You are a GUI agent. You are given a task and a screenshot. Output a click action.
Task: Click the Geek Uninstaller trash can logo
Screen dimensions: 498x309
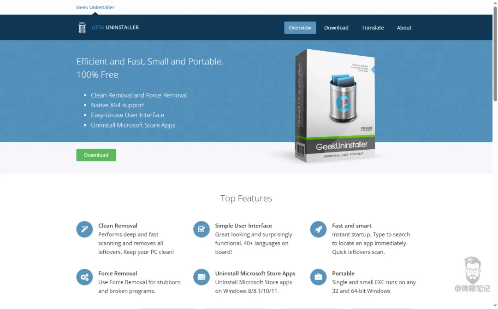click(82, 28)
